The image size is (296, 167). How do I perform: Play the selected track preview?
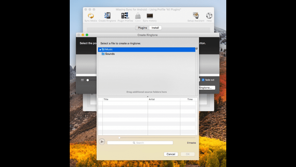coord(102,142)
